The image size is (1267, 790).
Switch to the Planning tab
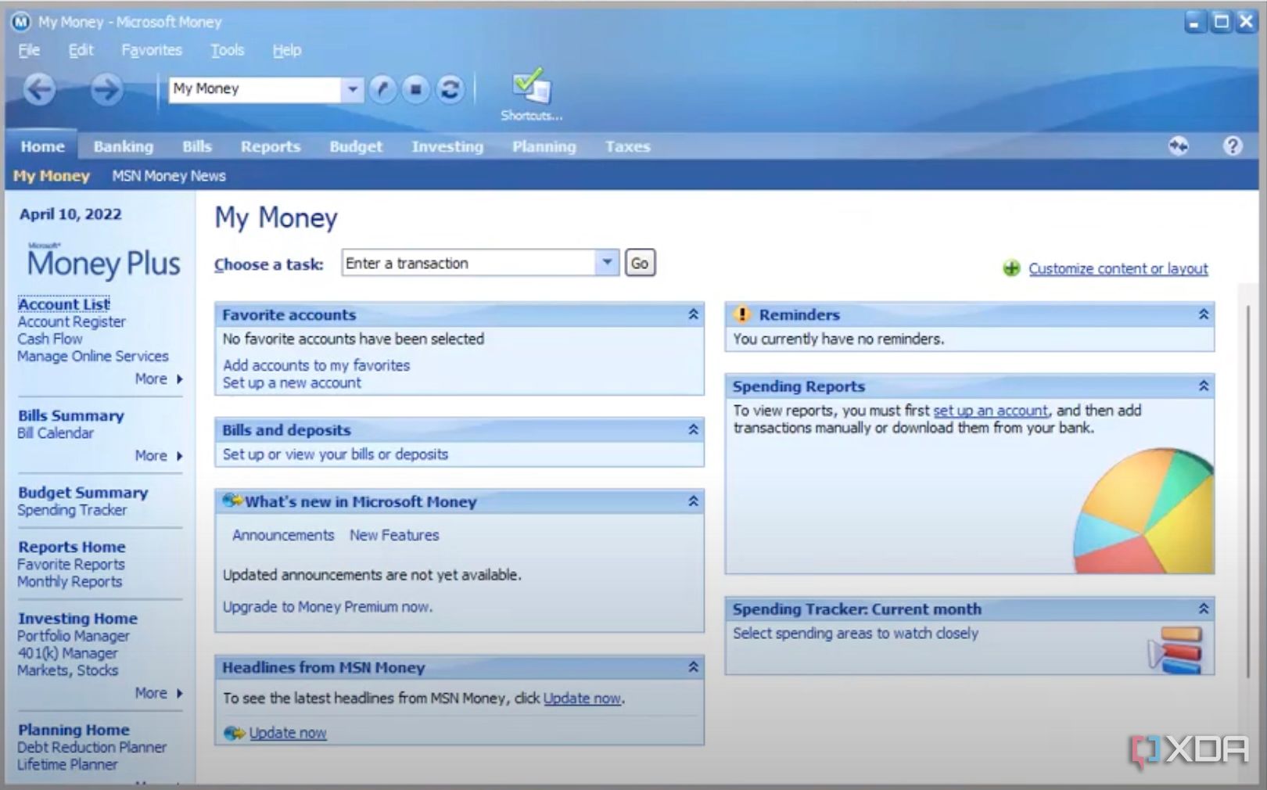coord(544,146)
